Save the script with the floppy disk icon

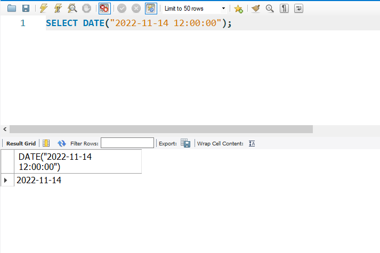tap(25, 9)
